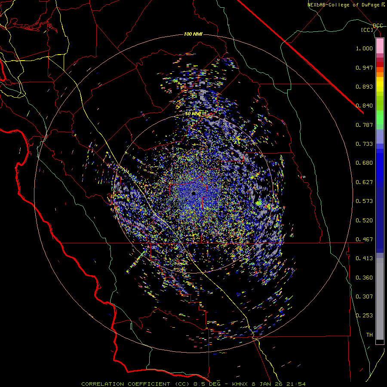Pick the light pink swatch in color bar
Screen dimensions: 387x387
(x=380, y=46)
